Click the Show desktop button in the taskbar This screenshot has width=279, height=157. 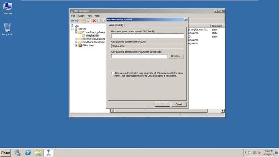(x=277, y=153)
